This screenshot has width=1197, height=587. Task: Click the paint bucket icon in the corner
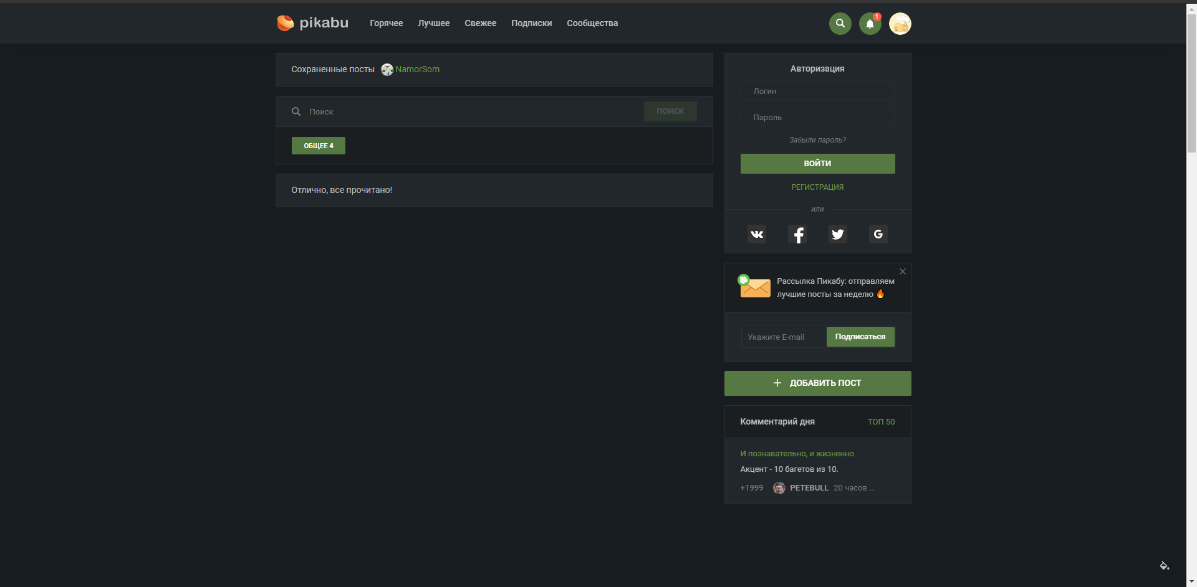[1164, 565]
